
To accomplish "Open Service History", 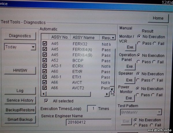I will pos(20,100).
